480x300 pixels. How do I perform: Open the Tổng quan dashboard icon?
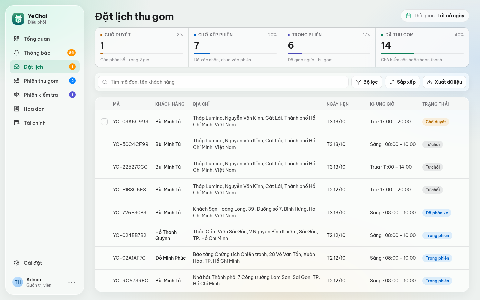pyautogui.click(x=17, y=39)
